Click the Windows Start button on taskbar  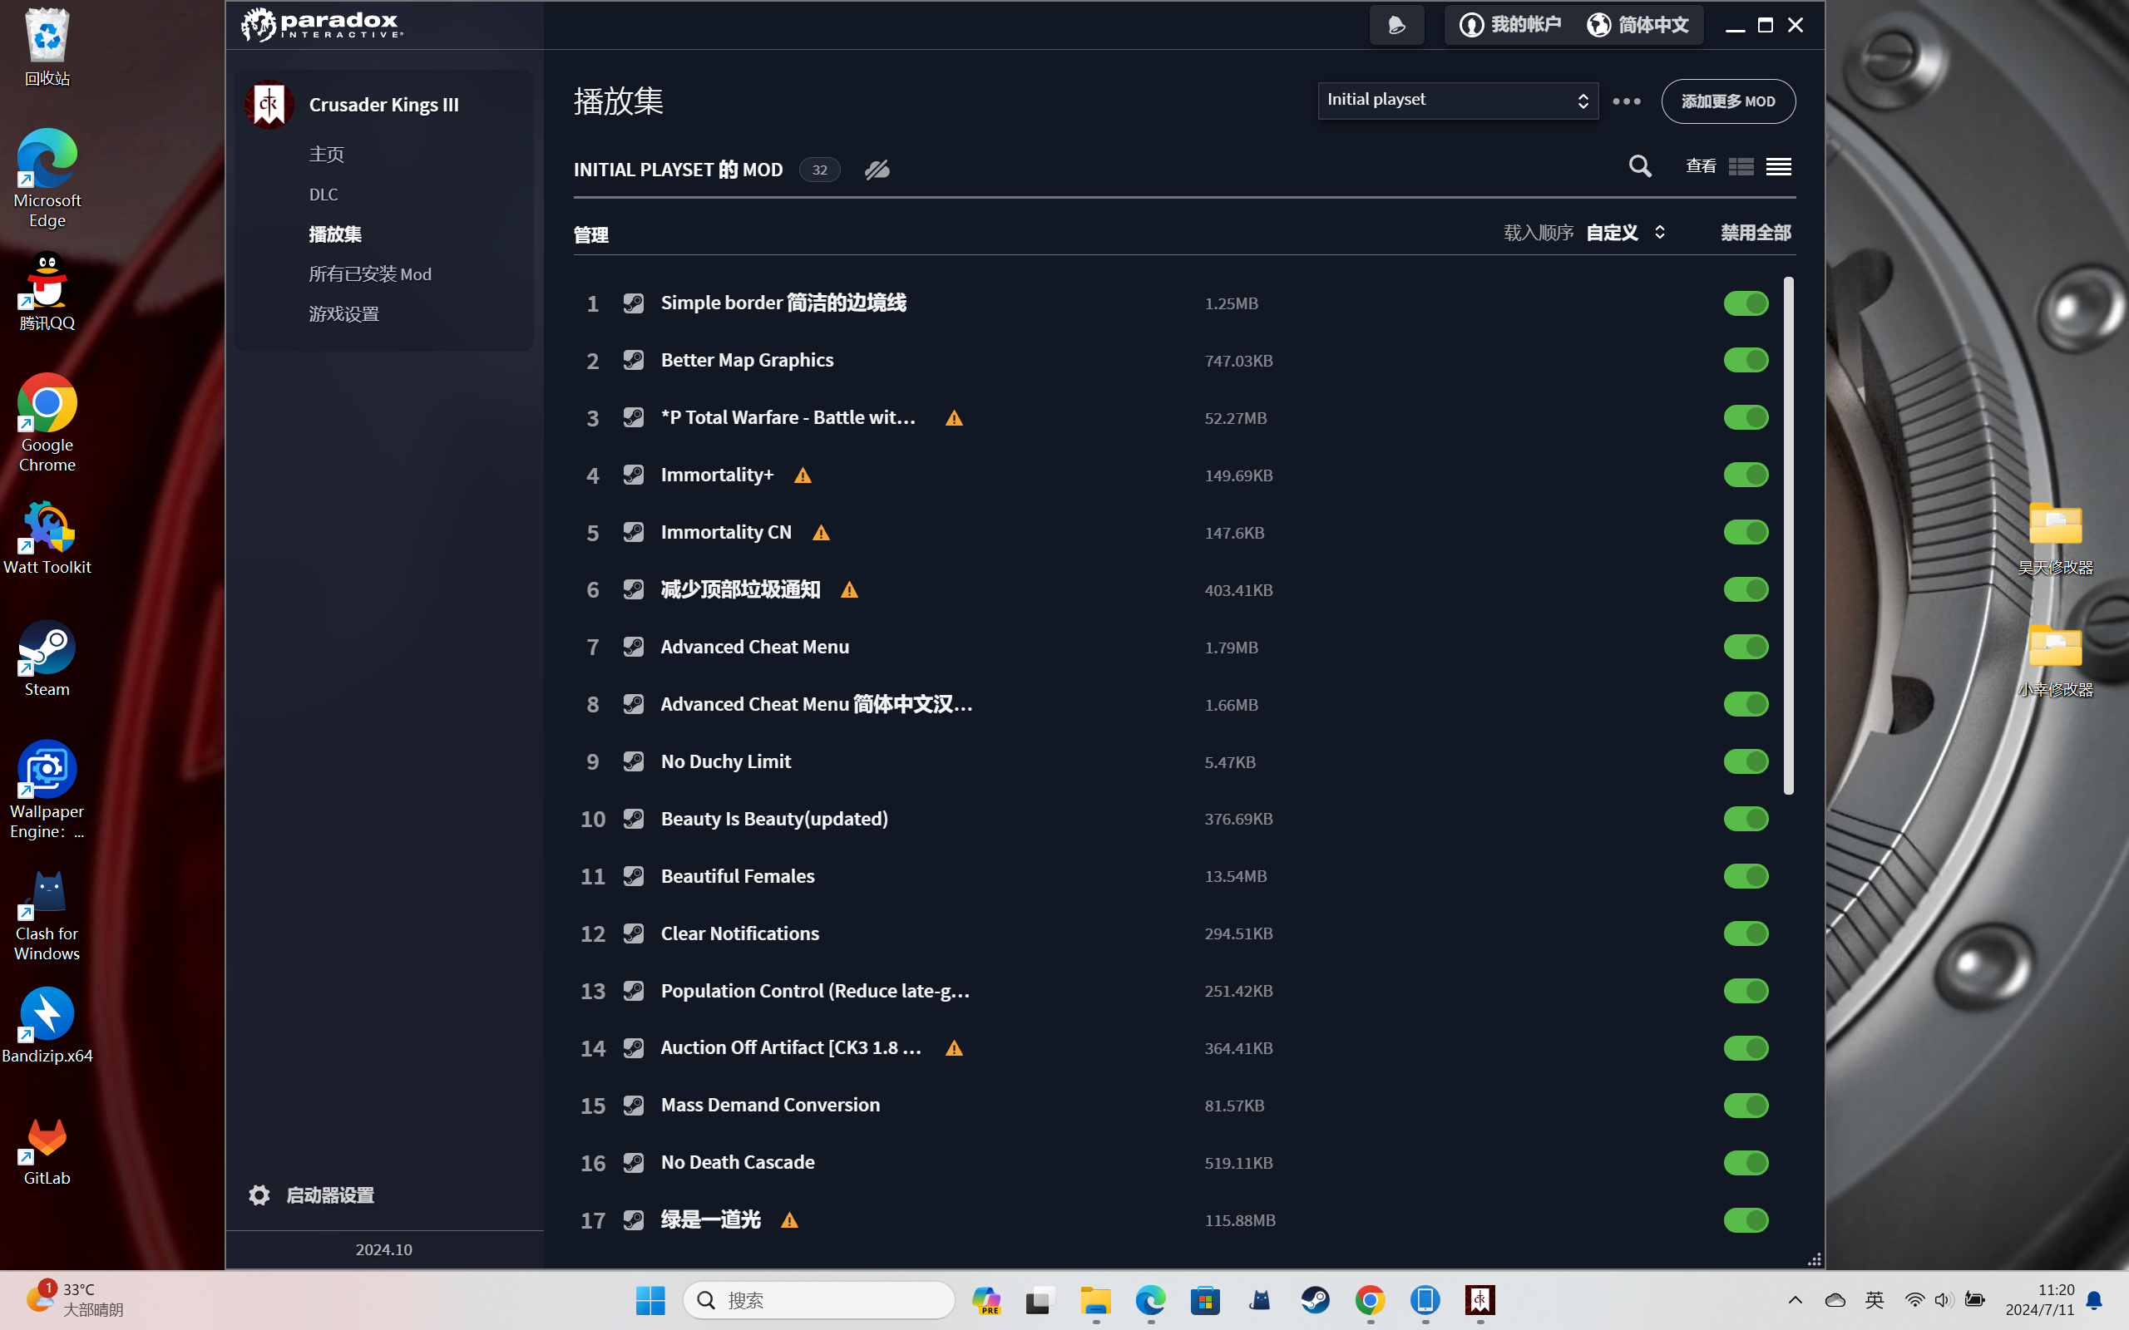(650, 1300)
